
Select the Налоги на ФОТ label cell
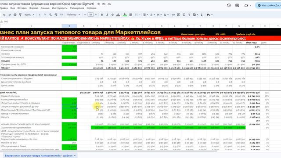pos(31,143)
